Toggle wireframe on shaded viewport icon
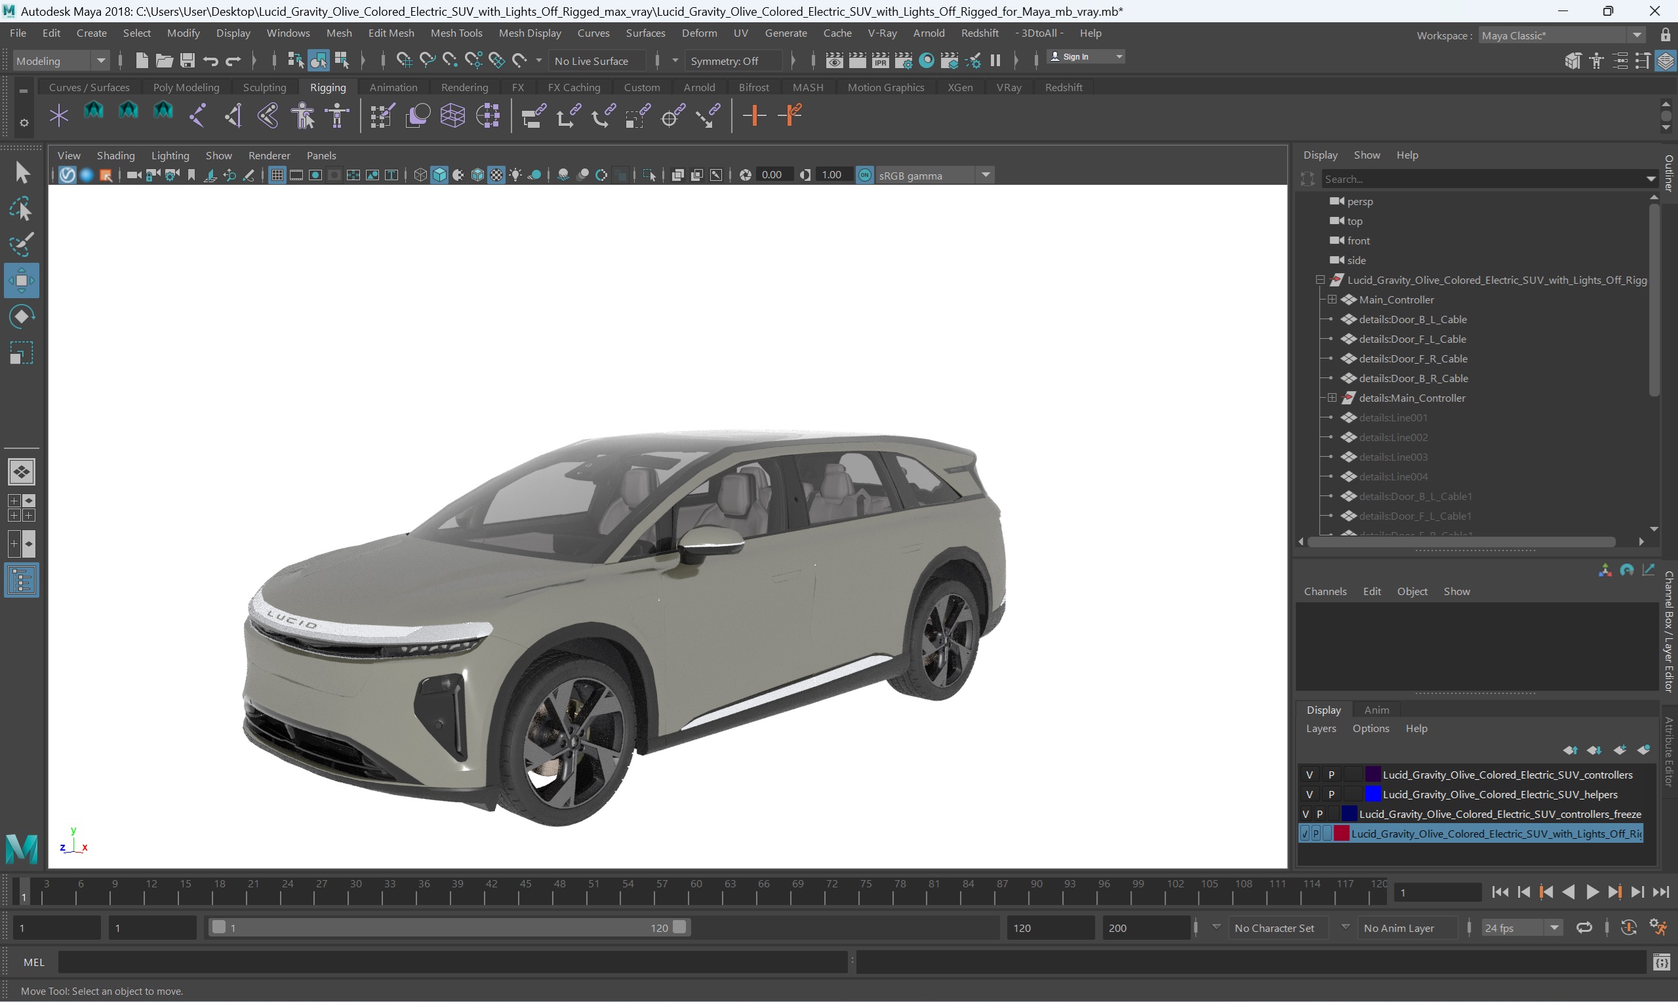The height and width of the screenshot is (1002, 1678). click(477, 175)
